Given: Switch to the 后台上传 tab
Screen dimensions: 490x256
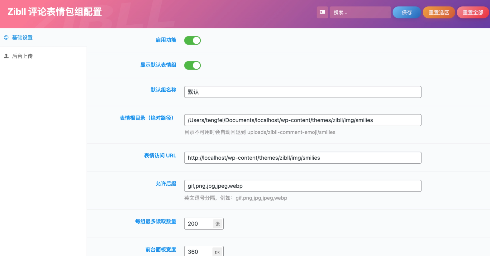Looking at the screenshot, I should point(22,56).
